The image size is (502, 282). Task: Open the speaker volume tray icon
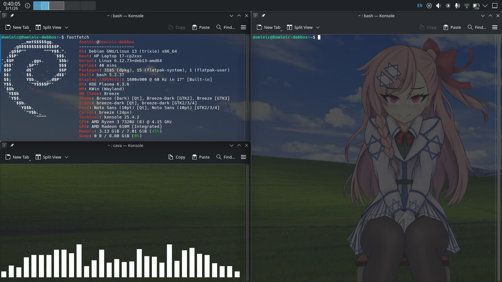tap(438, 6)
